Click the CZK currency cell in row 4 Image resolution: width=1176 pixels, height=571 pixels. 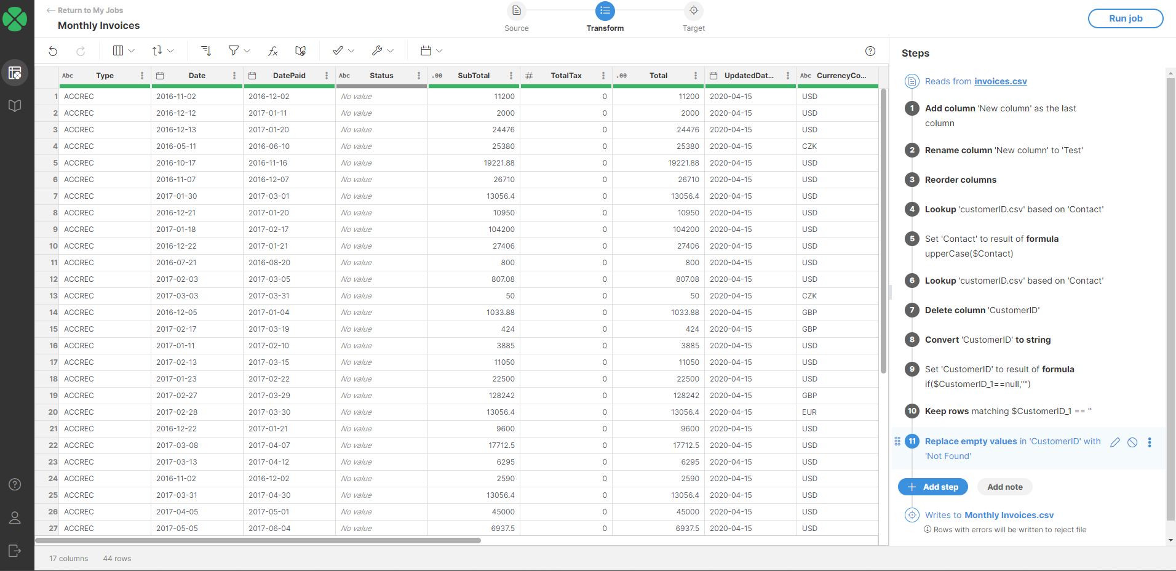[838, 146]
